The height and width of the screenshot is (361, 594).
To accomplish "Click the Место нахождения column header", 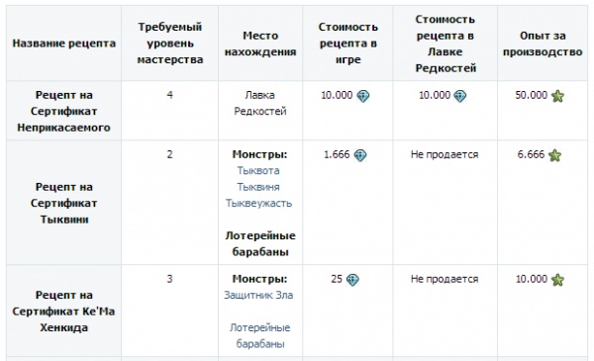I will pos(260,44).
